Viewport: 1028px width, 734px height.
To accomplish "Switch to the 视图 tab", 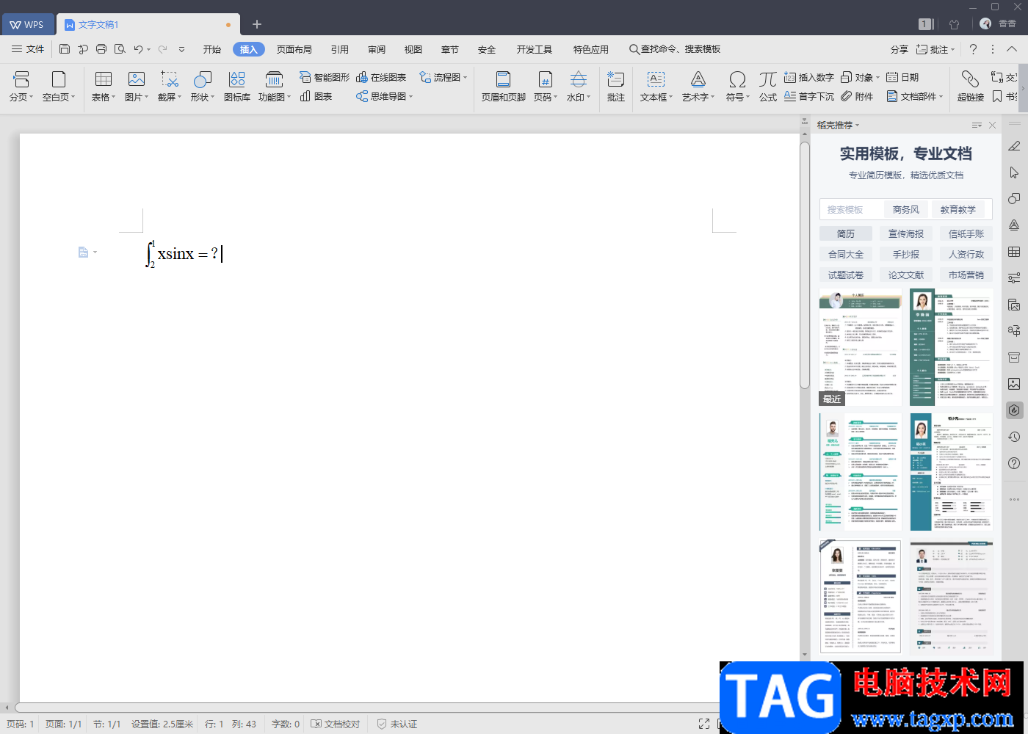I will coord(413,49).
